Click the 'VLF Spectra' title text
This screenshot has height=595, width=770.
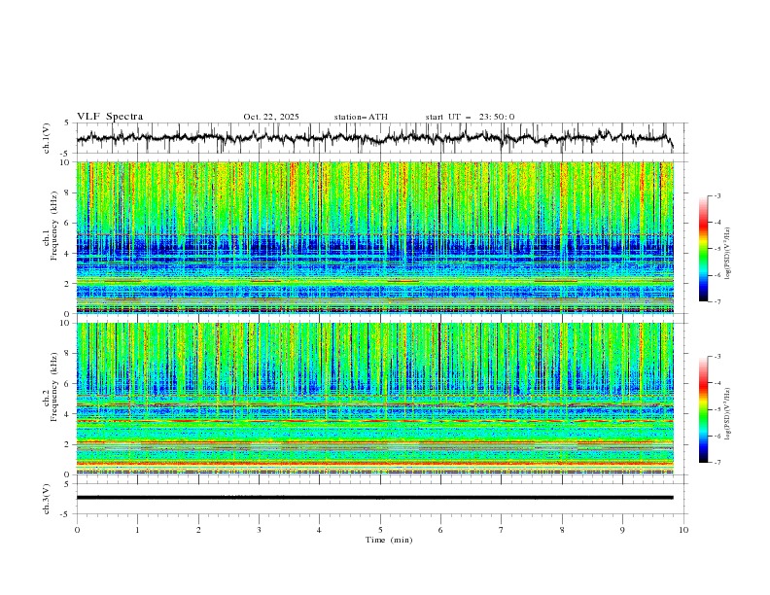110,117
